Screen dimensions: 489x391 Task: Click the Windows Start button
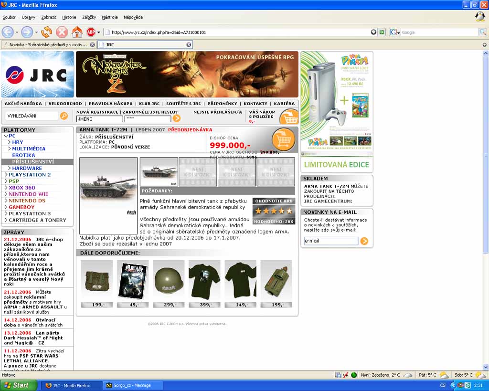pos(19,385)
